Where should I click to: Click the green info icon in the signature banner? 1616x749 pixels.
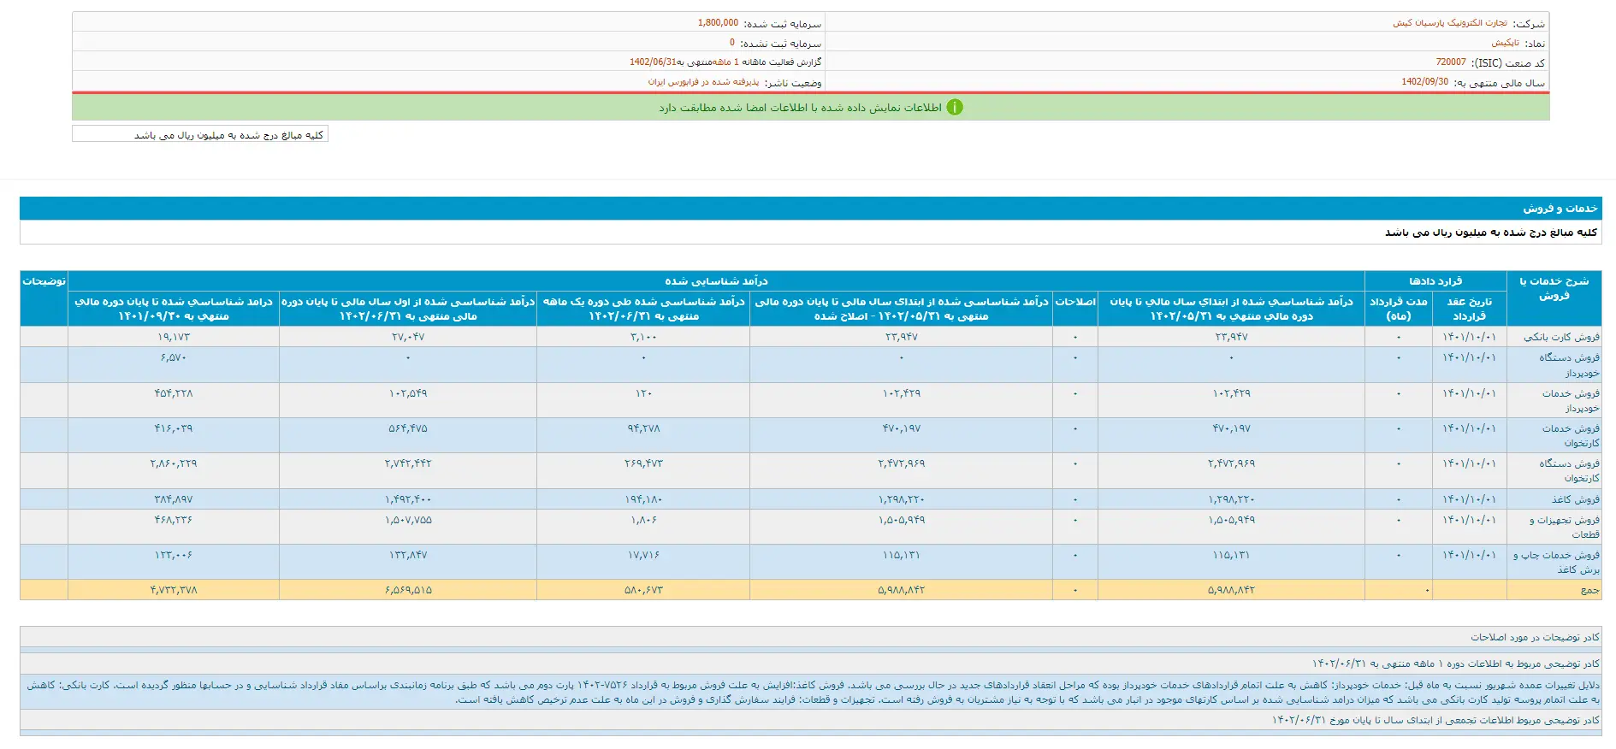955,107
